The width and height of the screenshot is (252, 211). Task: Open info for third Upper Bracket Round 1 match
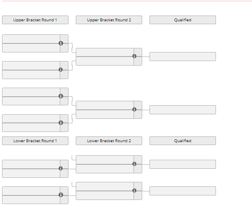pos(61,96)
